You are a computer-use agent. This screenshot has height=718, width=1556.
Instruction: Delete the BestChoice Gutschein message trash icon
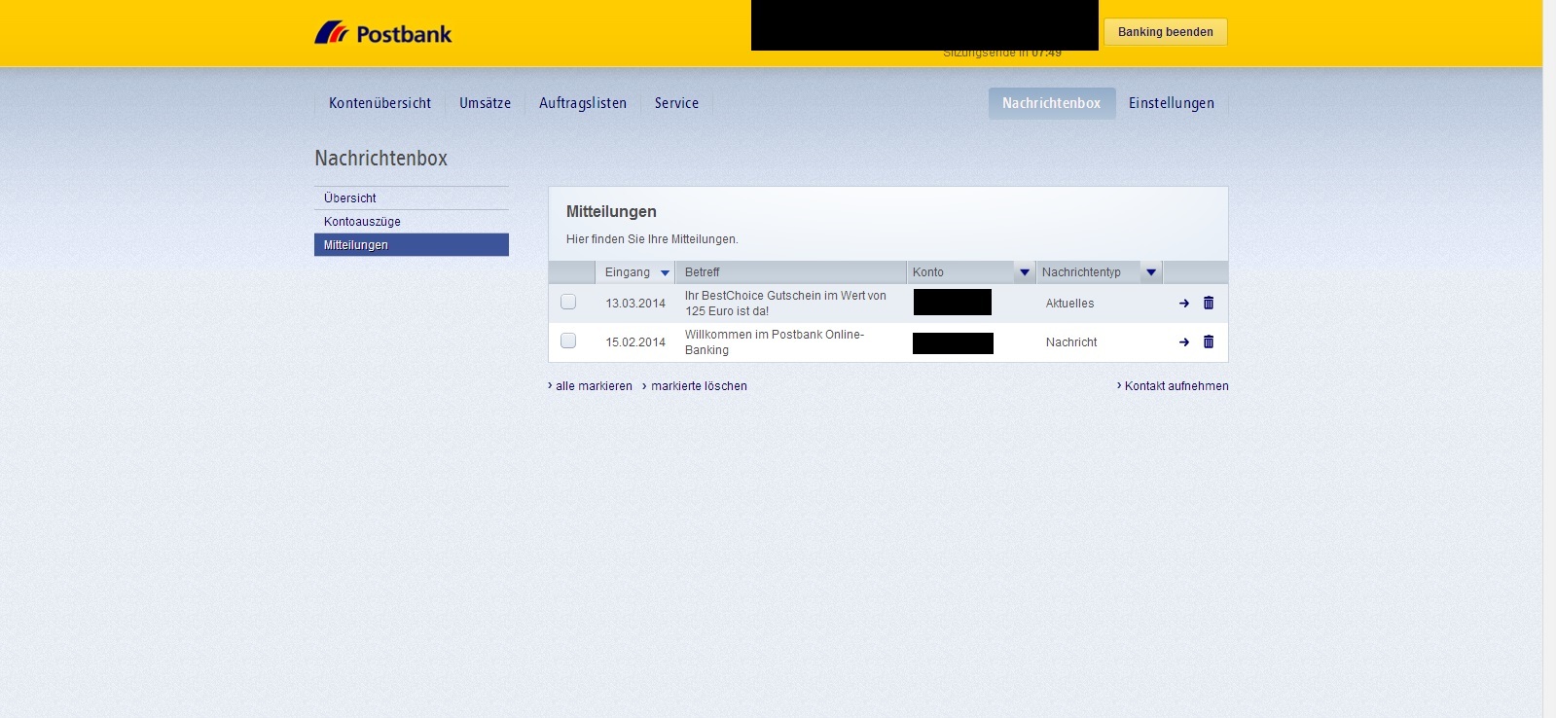1209,303
